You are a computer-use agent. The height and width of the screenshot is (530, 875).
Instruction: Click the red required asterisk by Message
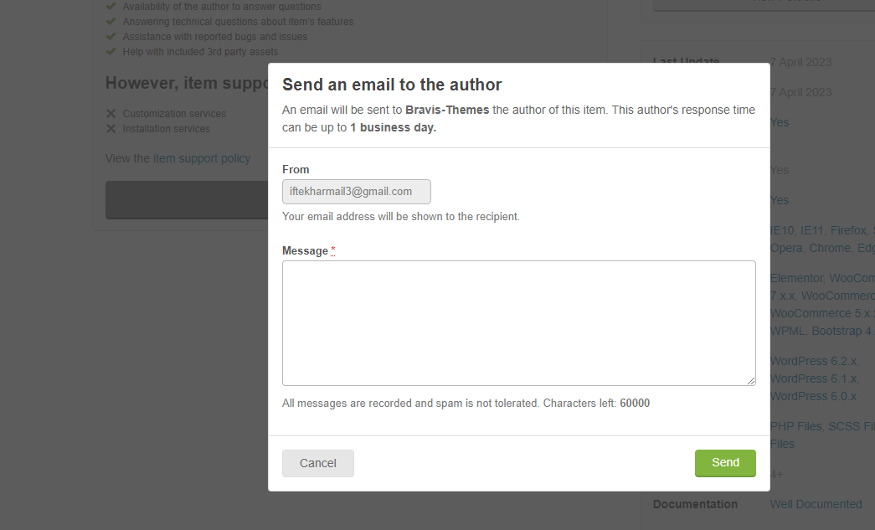[x=332, y=250]
